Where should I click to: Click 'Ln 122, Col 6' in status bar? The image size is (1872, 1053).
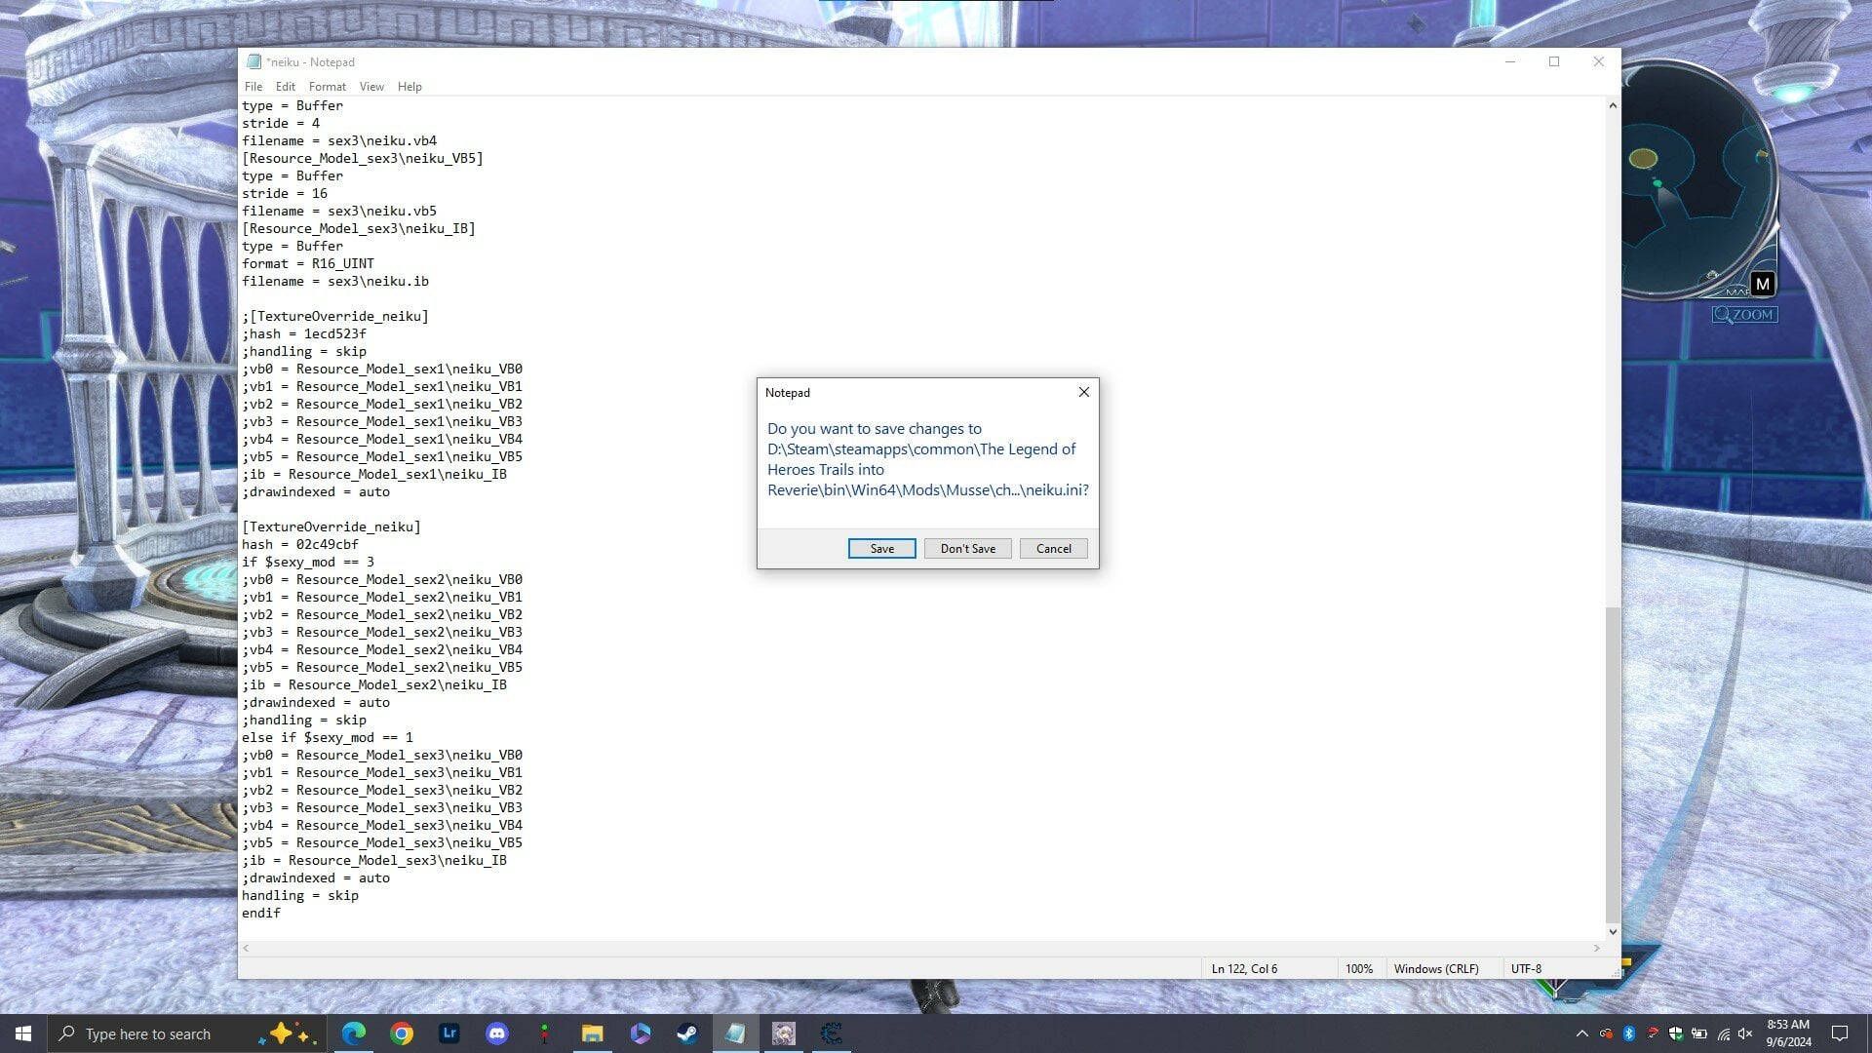[1244, 968]
